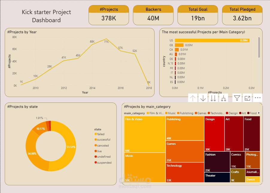Expand all down one level icon
270x193 pixels.
point(224,98)
